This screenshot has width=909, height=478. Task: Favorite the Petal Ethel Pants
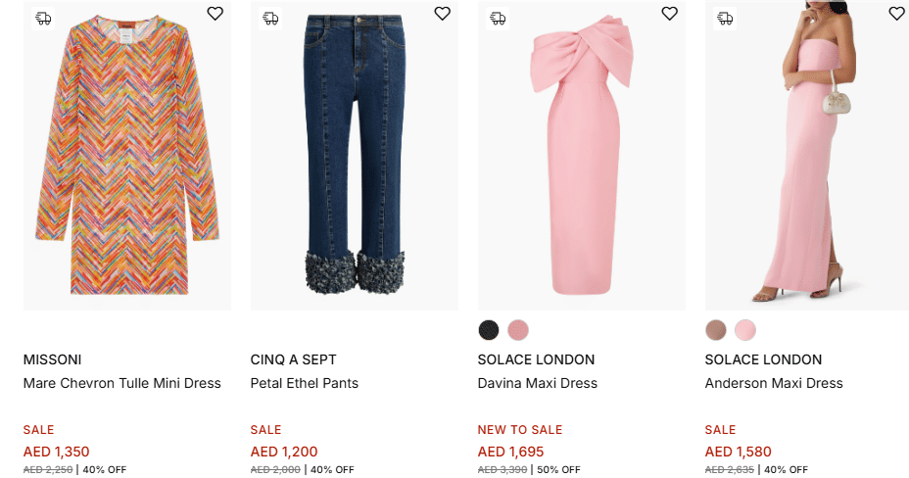coord(442,14)
